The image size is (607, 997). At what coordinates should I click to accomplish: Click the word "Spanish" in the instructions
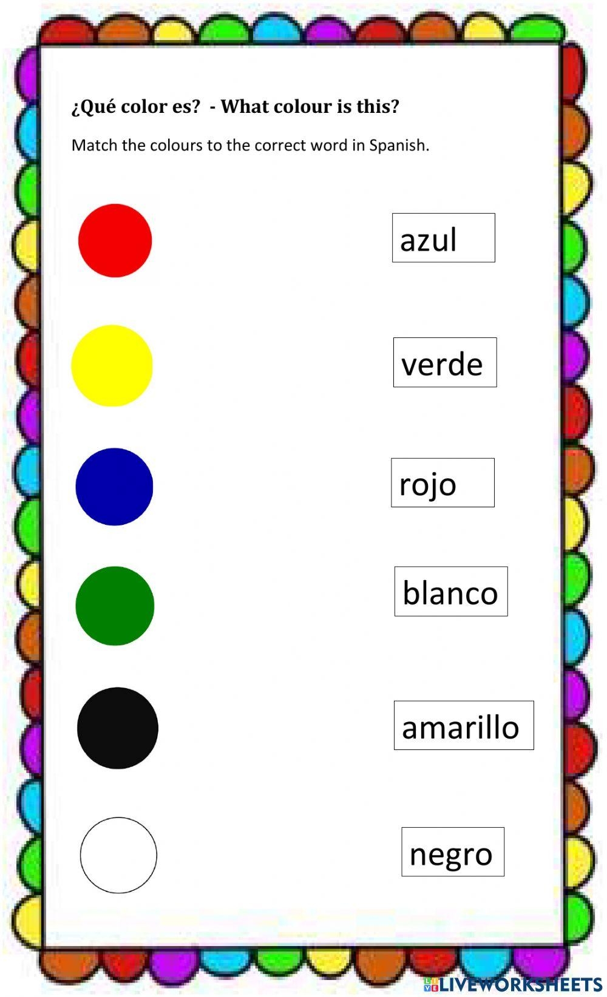click(398, 146)
